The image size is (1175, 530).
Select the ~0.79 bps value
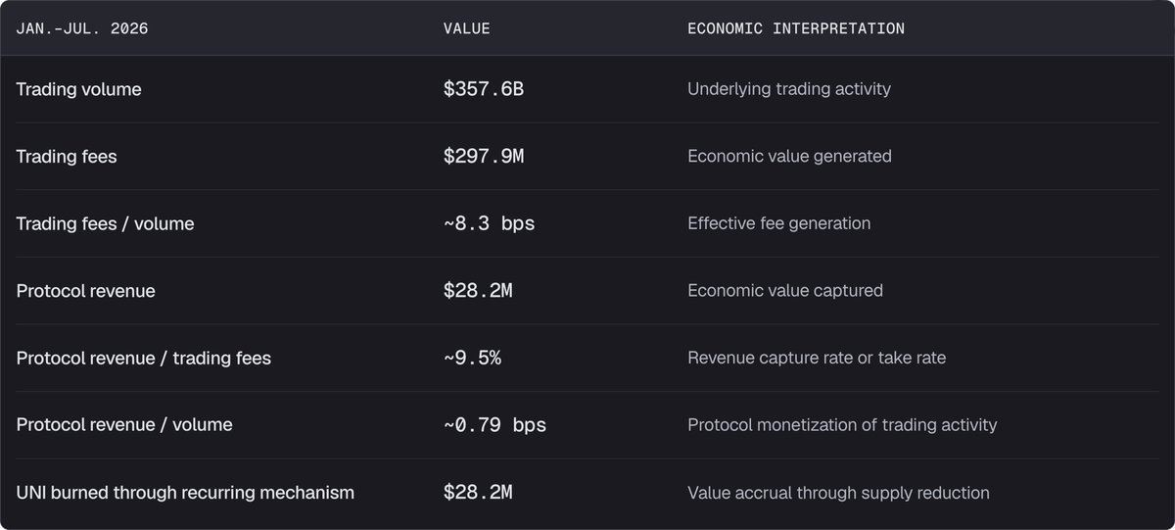point(494,425)
